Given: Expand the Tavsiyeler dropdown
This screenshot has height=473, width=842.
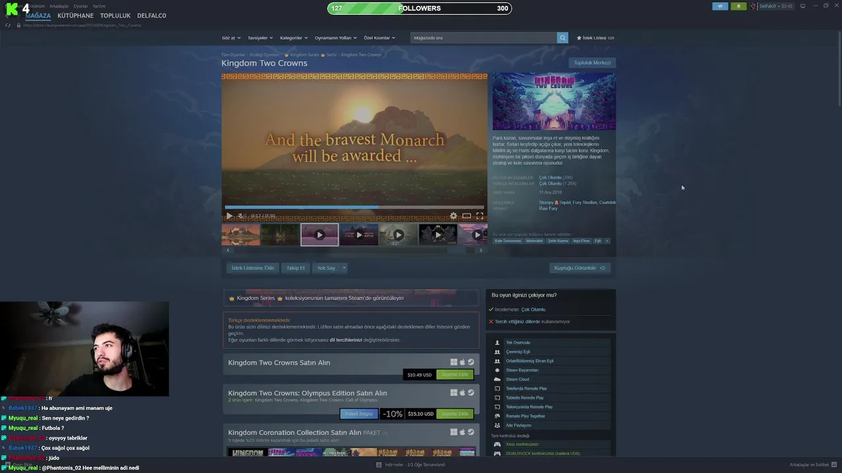Looking at the screenshot, I should 260,38.
